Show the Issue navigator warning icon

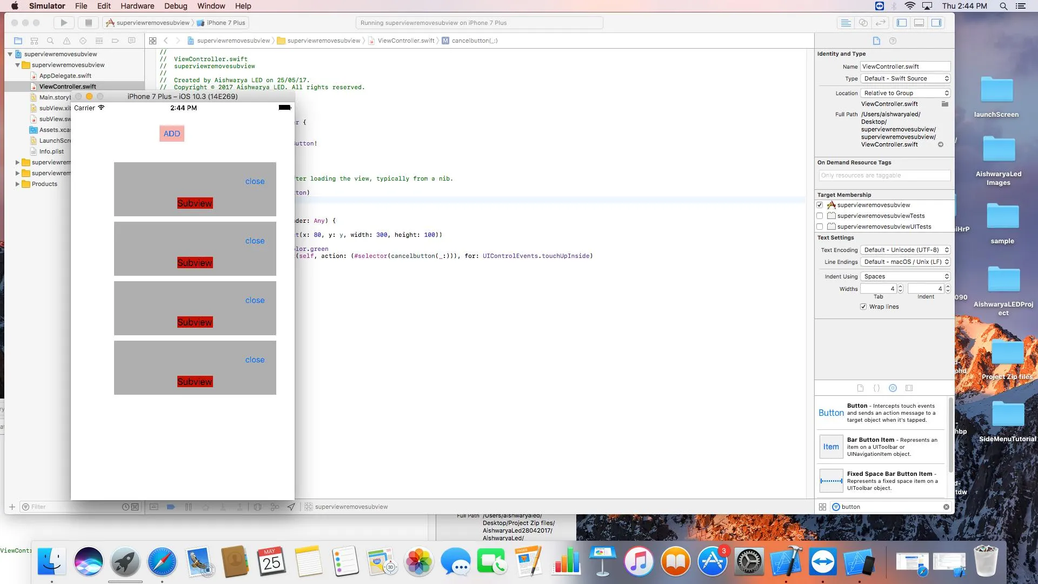(x=66, y=41)
